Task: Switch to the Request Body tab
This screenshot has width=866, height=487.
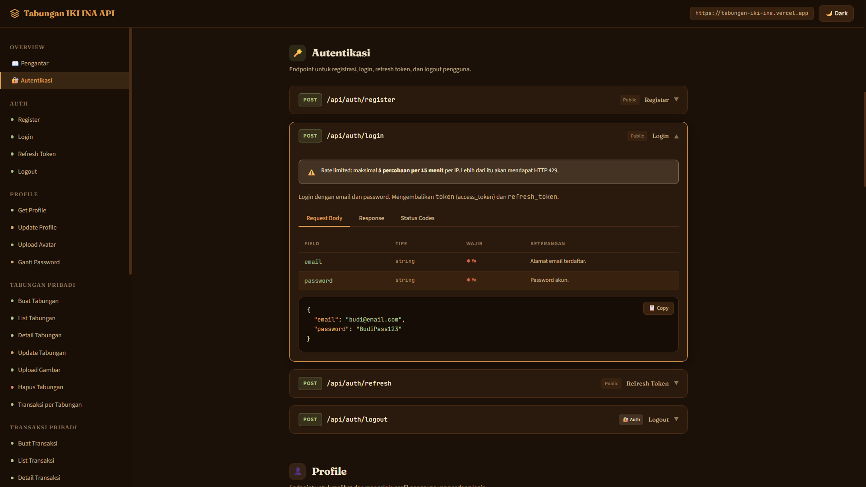Action: pos(324,218)
